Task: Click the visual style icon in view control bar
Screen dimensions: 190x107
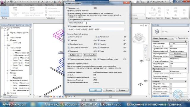Action: (x=48, y=97)
